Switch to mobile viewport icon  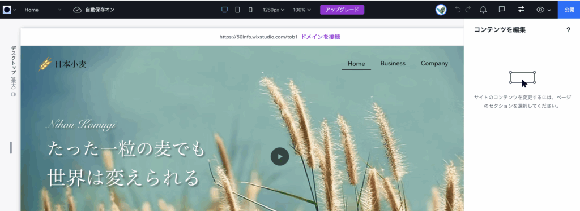coord(250,10)
